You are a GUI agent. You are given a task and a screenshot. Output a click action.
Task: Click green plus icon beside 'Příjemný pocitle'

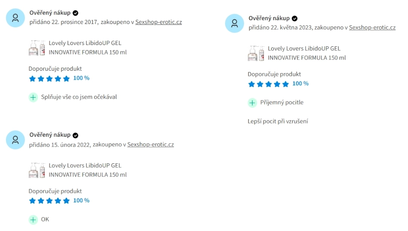pyautogui.click(x=252, y=103)
